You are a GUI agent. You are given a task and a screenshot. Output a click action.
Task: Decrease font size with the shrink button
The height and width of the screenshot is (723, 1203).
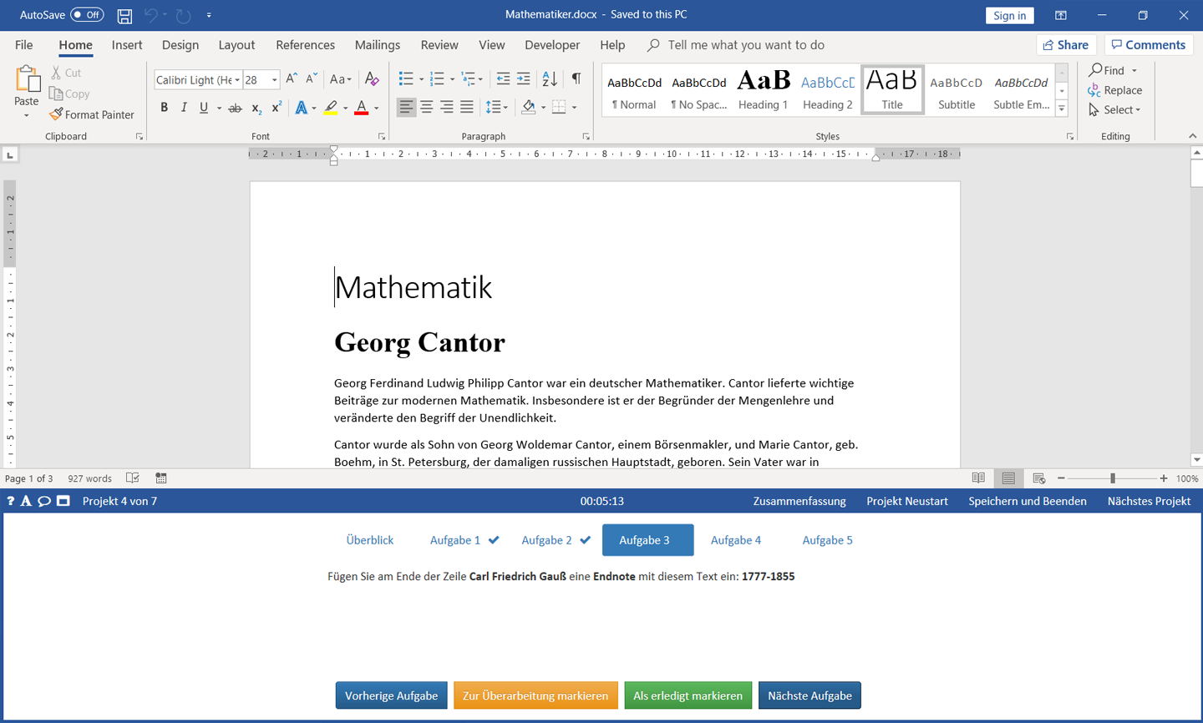[311, 79]
